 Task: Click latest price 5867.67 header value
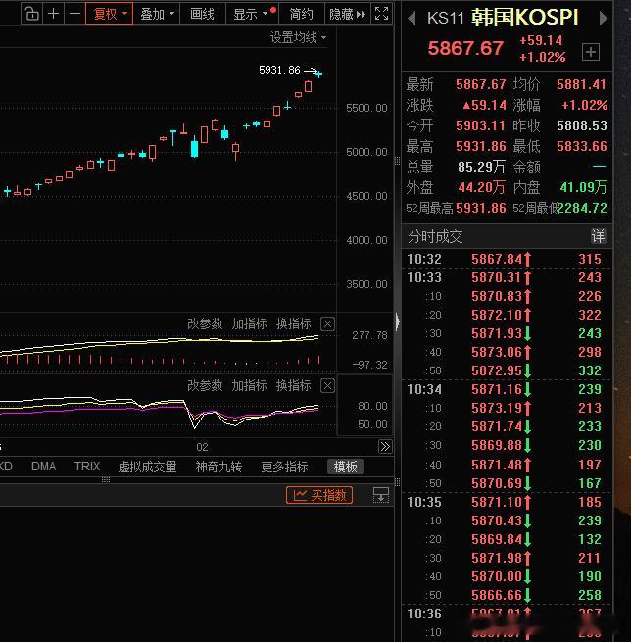465,48
